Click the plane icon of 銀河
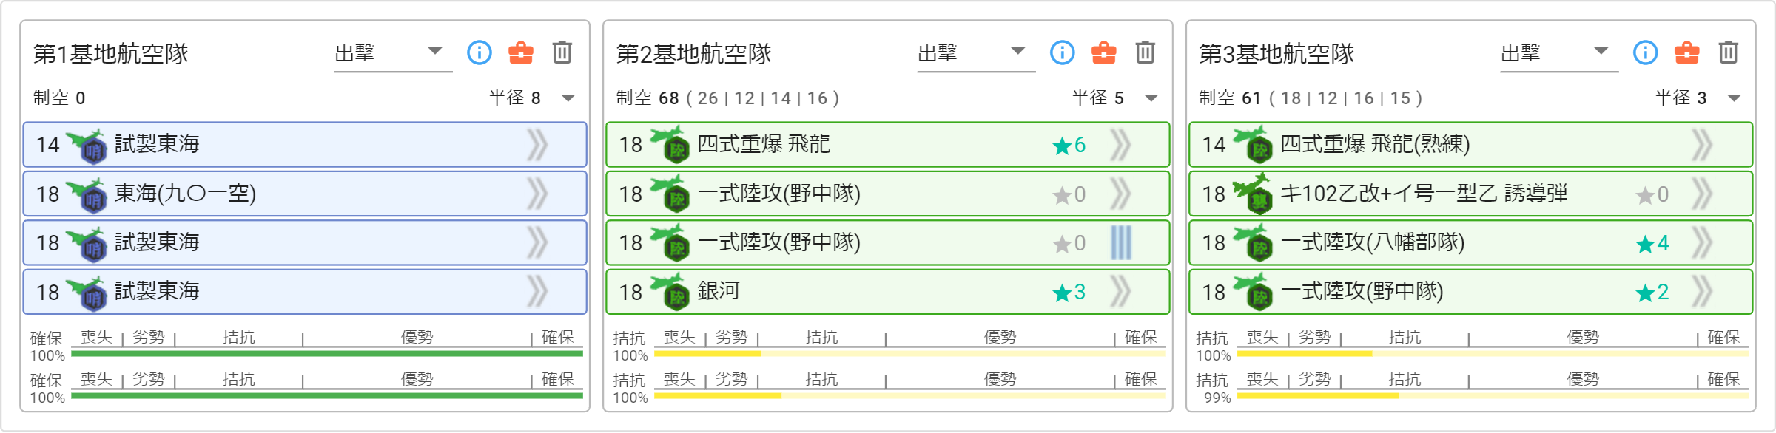 pos(670,292)
